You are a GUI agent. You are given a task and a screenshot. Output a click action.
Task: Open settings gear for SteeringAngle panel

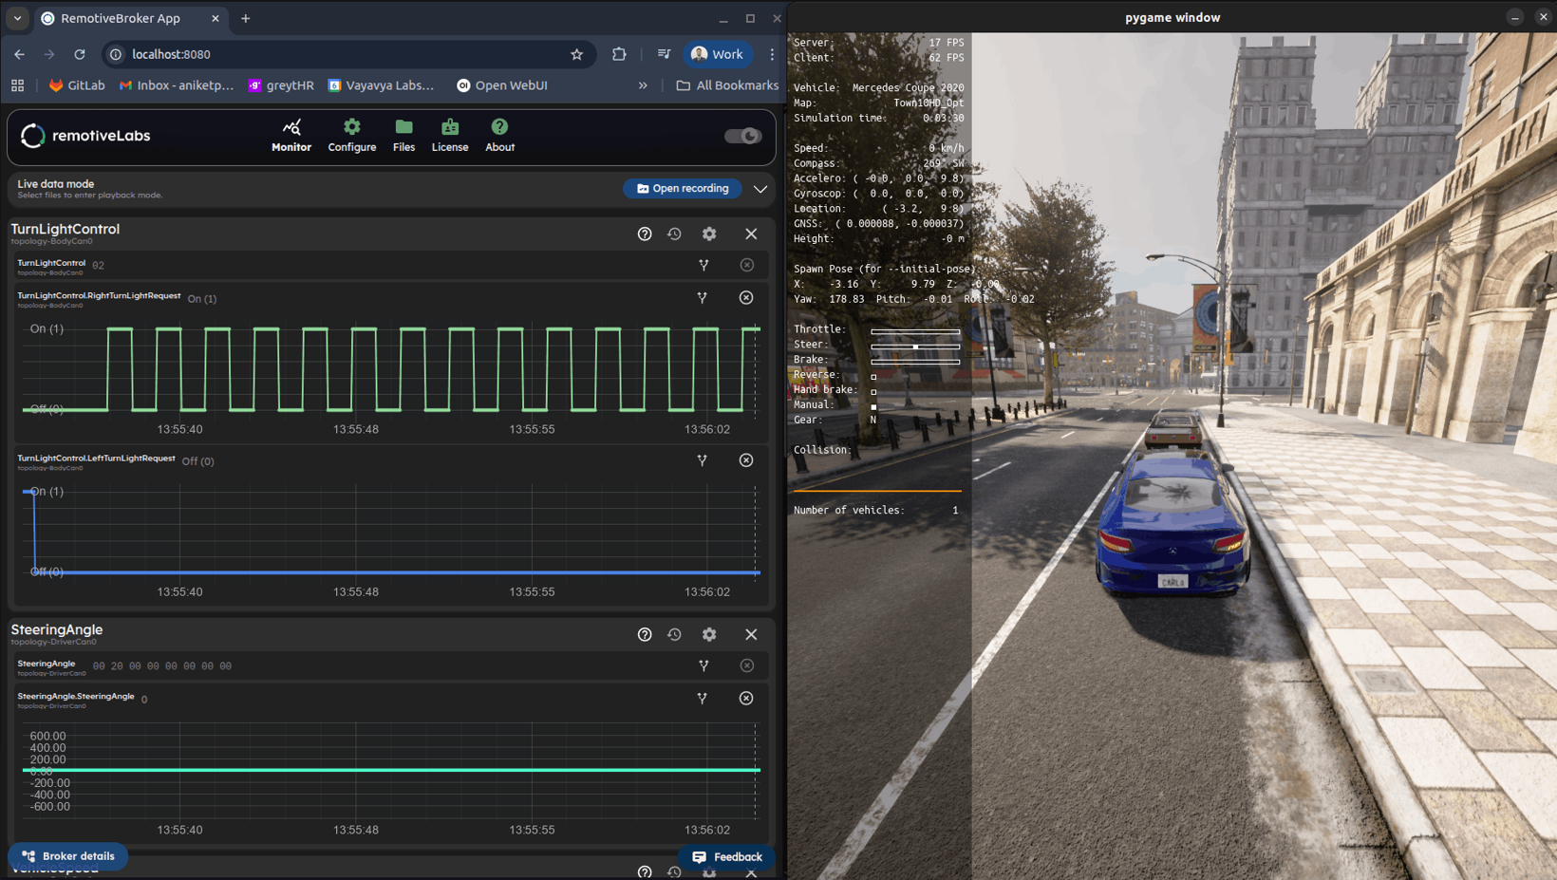pos(709,634)
